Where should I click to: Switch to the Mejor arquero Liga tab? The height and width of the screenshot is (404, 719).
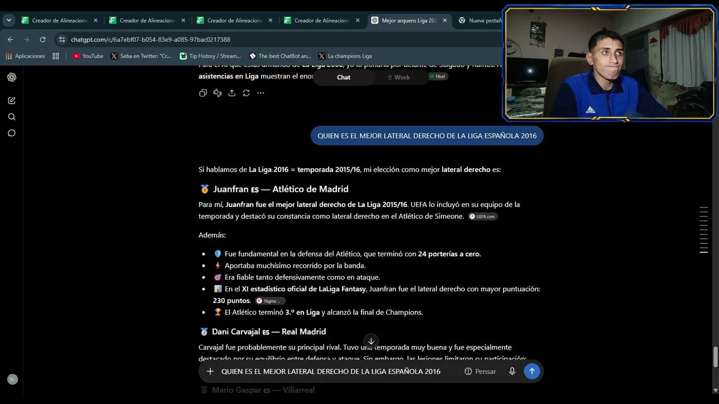point(410,20)
